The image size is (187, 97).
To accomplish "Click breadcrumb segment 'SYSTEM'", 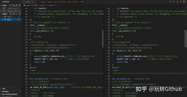I will tap(35, 5).
